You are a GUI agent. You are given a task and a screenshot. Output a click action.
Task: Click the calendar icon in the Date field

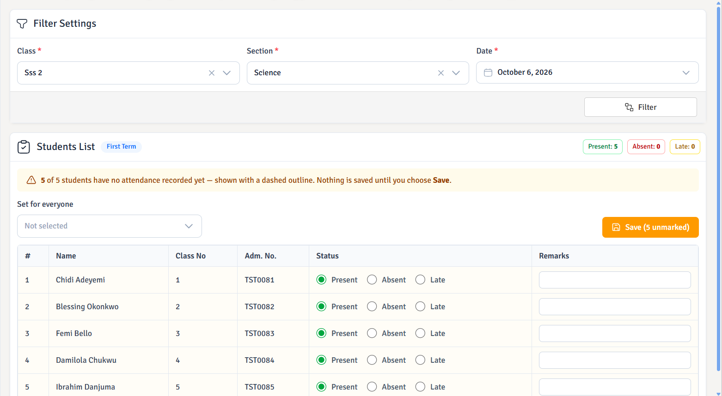488,72
